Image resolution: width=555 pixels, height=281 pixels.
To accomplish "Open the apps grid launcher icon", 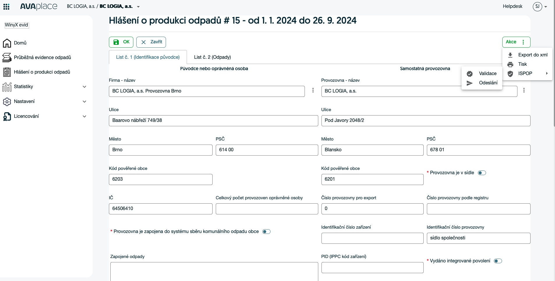I will pos(6,7).
